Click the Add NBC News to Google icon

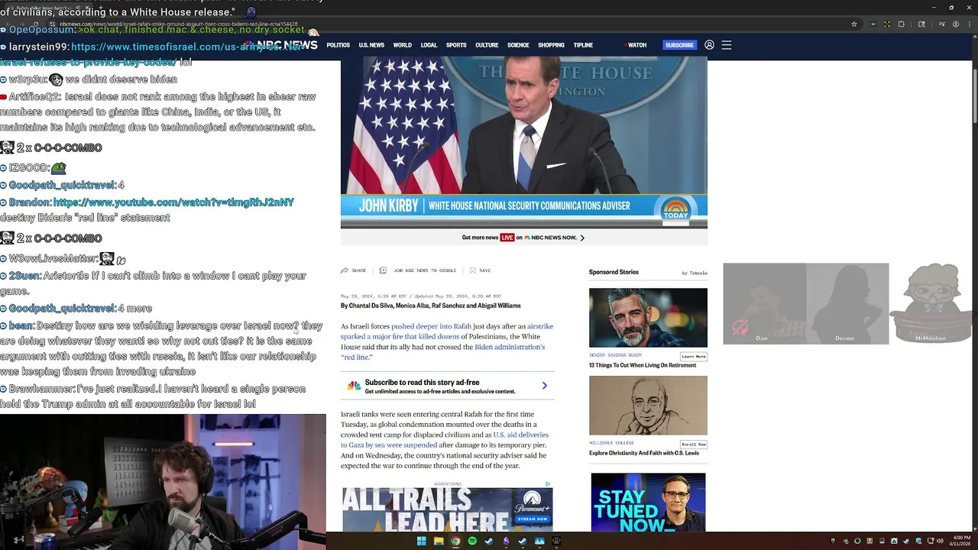(x=383, y=270)
